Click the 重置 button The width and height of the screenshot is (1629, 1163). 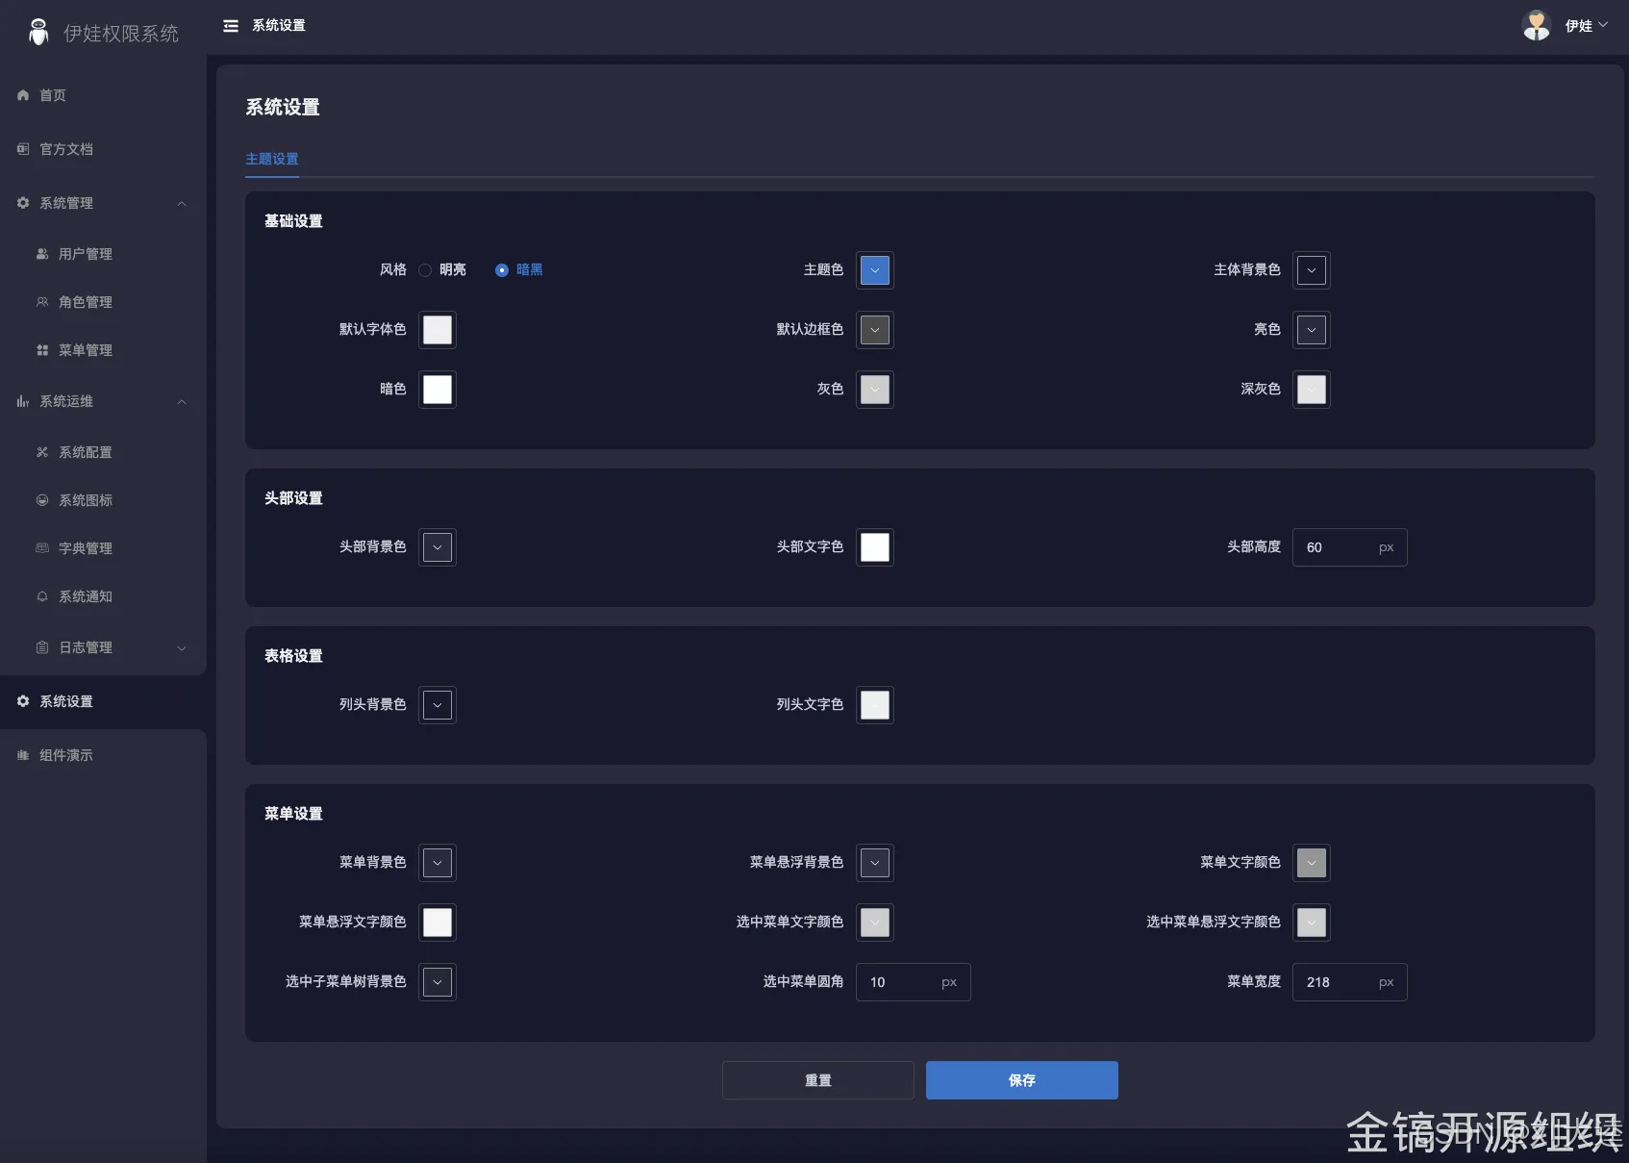click(818, 1080)
